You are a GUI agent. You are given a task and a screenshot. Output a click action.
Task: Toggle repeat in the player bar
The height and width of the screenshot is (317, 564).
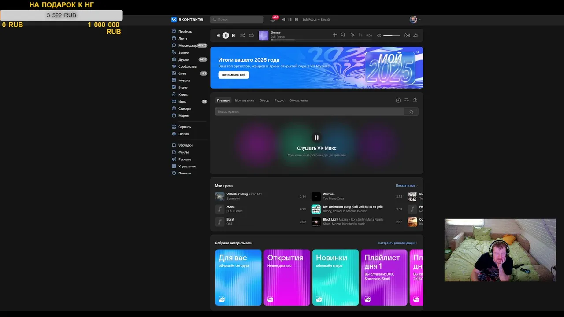(x=251, y=35)
